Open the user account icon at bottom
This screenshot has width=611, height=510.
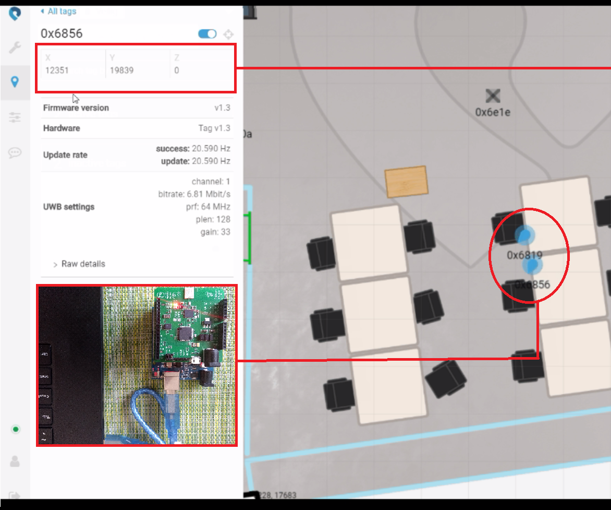pyautogui.click(x=15, y=461)
